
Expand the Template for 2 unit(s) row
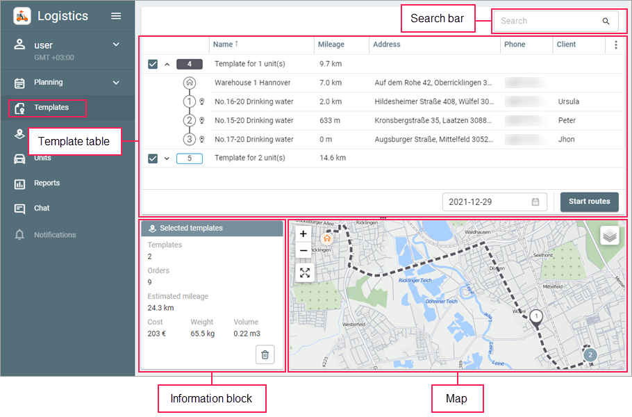167,158
